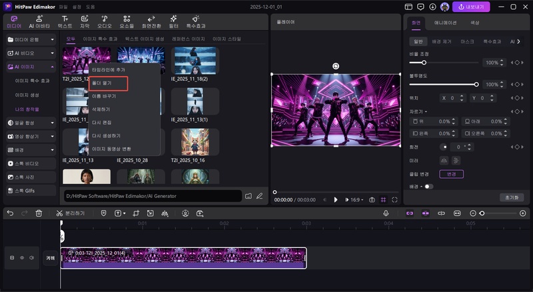This screenshot has width=533, height=292.
Task: Open the 화면전환 transitions icon
Action: click(151, 19)
